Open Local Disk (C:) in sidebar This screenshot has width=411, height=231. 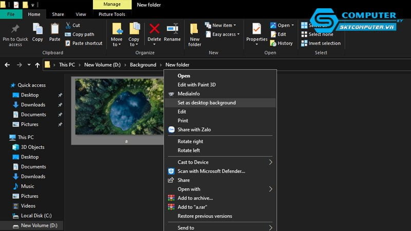32,216
